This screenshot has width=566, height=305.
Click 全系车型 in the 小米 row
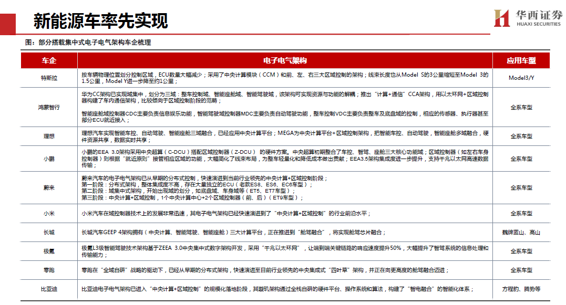coord(521,214)
